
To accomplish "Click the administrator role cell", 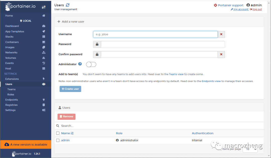I will pos(127,140).
